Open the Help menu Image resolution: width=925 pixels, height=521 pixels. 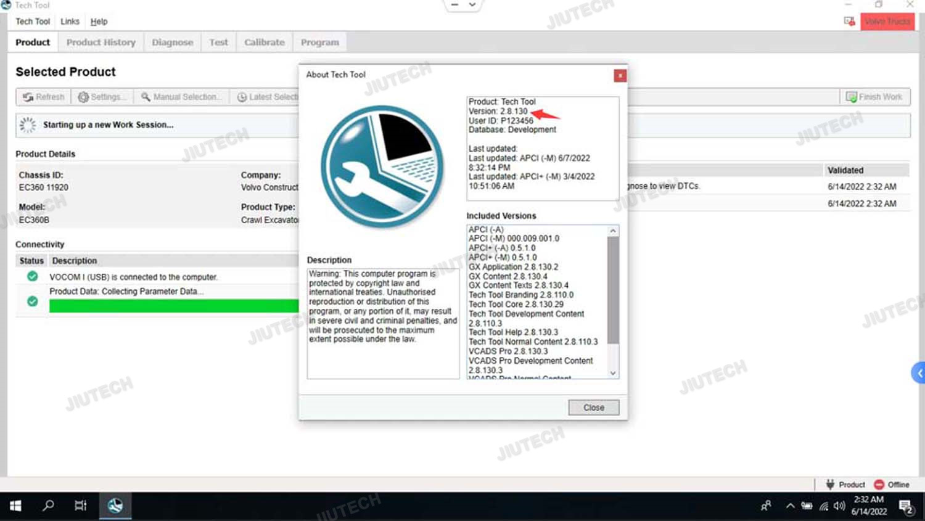(99, 22)
